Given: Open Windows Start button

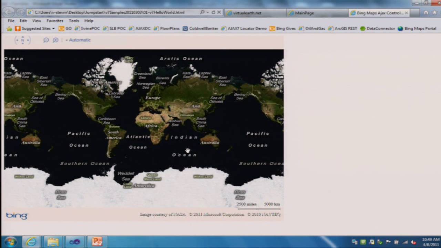Looking at the screenshot, I should click(10, 242).
